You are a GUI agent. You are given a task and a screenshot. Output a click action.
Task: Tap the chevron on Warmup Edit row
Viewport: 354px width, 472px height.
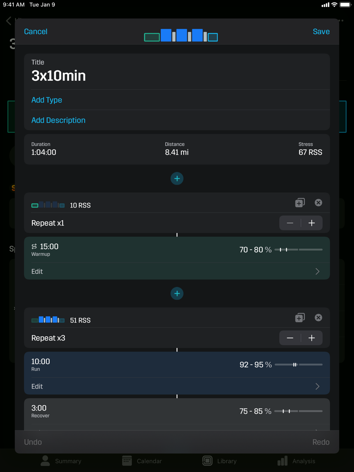point(318,271)
